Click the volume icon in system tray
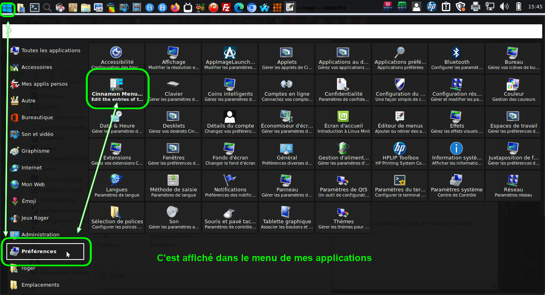This screenshot has width=545, height=295. 504,7
